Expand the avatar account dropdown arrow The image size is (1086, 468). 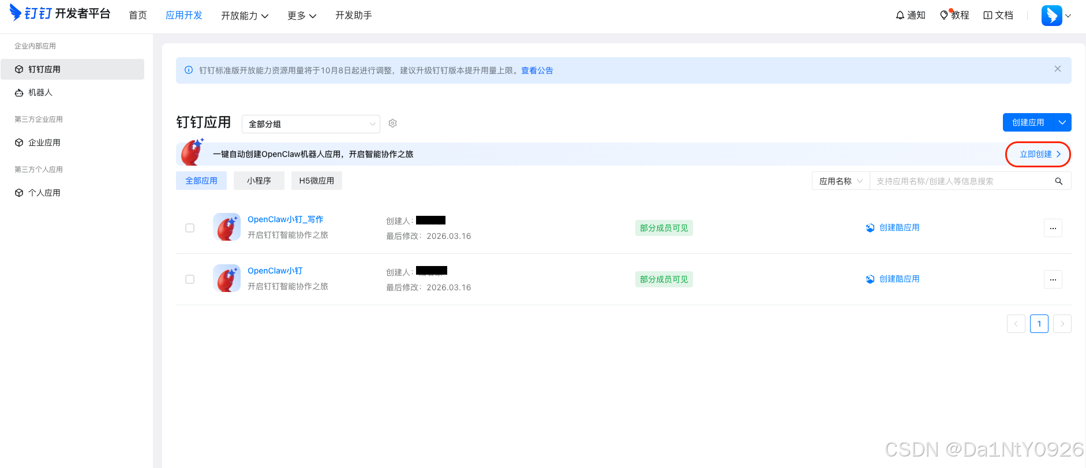tap(1068, 16)
